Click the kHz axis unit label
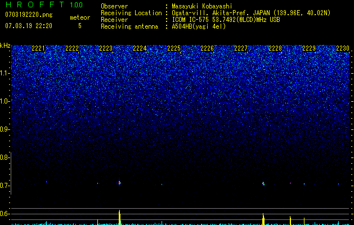The width and height of the screenshot is (354, 225). click(x=5, y=46)
